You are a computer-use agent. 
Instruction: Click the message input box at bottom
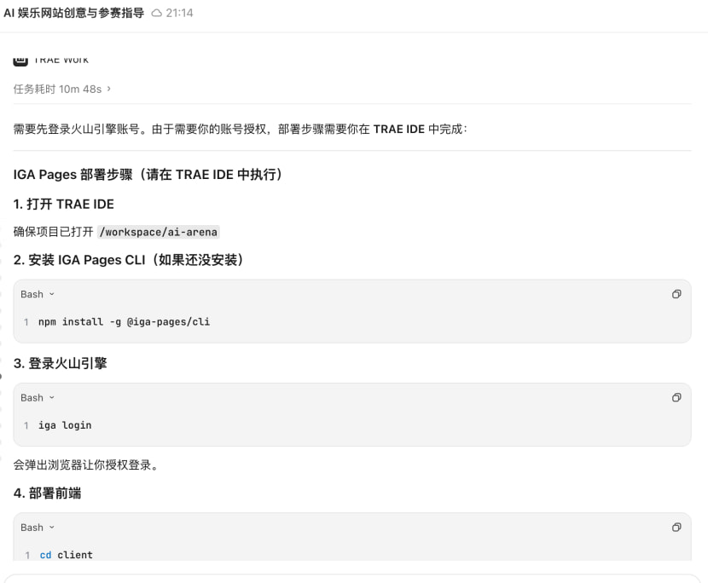(352, 579)
